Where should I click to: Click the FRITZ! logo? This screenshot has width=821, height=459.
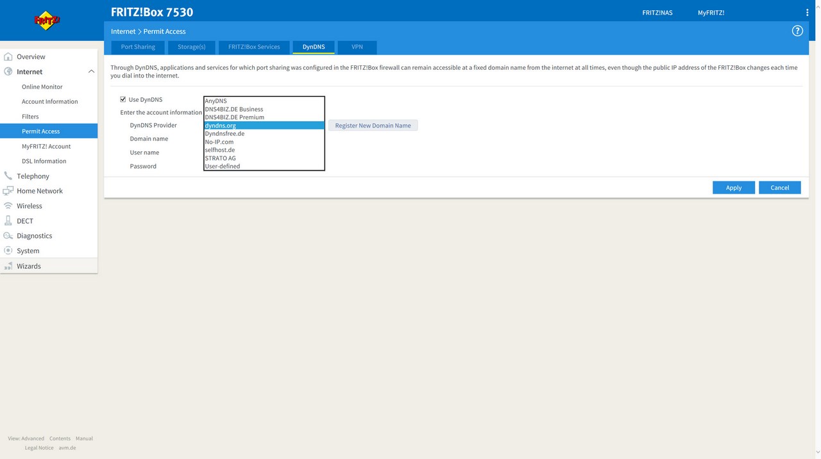47,21
